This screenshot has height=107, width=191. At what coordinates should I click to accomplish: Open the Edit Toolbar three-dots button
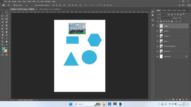tap(7, 45)
